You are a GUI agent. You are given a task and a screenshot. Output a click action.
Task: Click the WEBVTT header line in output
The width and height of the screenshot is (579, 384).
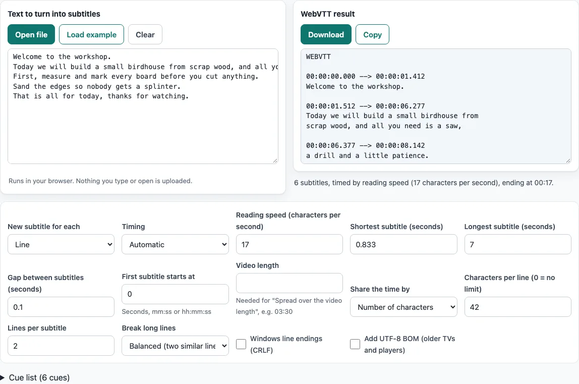coord(318,57)
